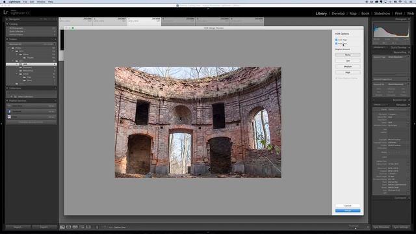The image size is (416, 234).
Task: Select All Photographs in Catalog
Action: [31, 28]
